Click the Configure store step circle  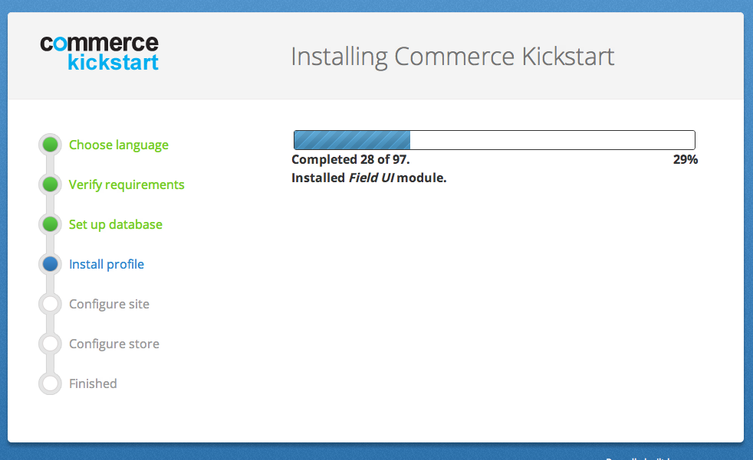pos(50,343)
